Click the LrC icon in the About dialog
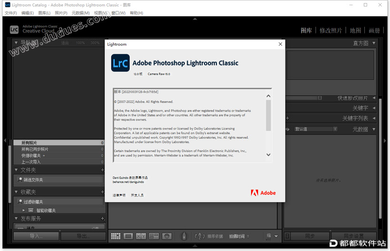This screenshot has width=390, height=251. (x=120, y=63)
